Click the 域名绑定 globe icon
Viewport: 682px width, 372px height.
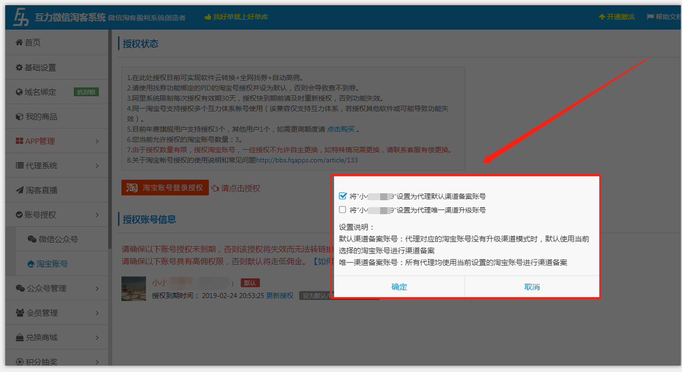coord(19,92)
